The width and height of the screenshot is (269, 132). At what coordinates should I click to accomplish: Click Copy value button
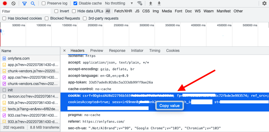pos(169,106)
